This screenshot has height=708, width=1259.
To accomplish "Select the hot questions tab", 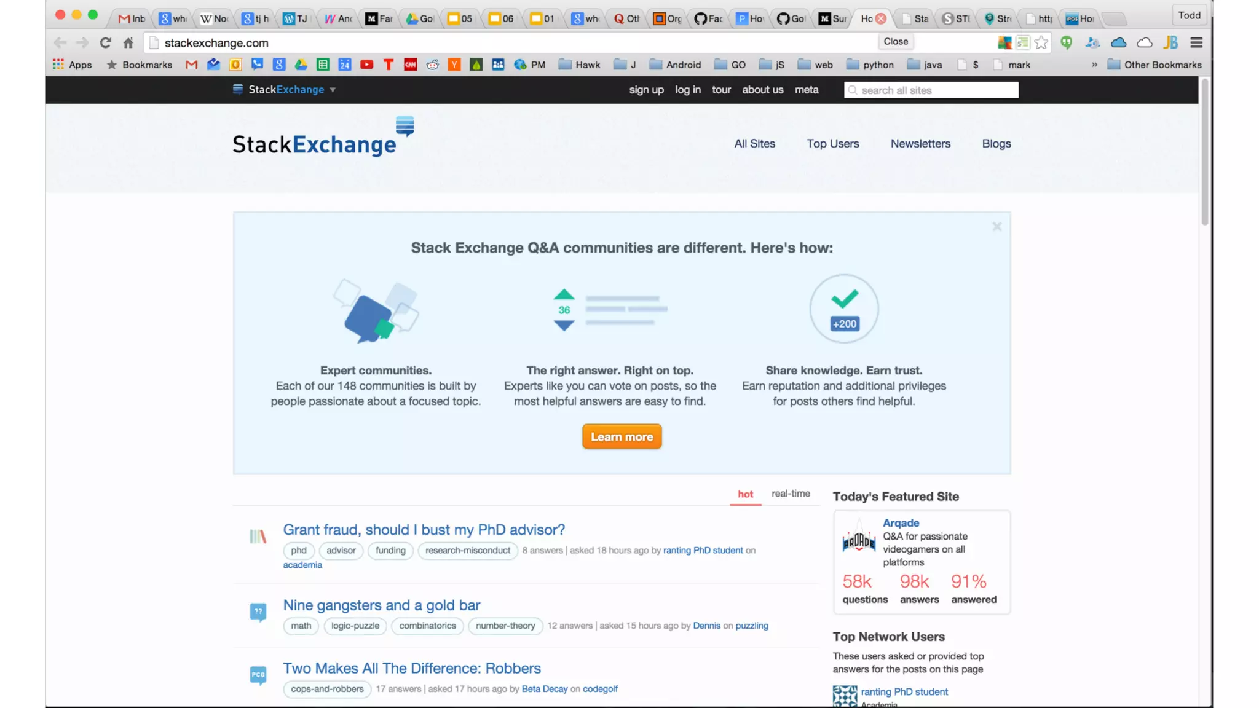I will click(x=745, y=494).
